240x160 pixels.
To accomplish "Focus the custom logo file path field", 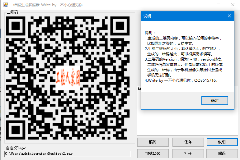I will tap(68, 153).
